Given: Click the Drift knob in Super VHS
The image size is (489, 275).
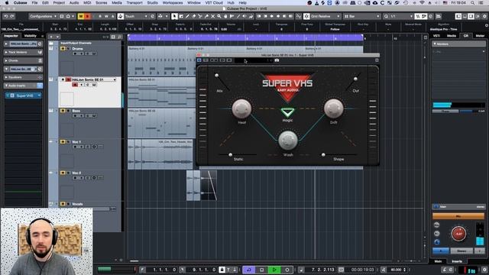Looking at the screenshot, I should click(x=334, y=108).
